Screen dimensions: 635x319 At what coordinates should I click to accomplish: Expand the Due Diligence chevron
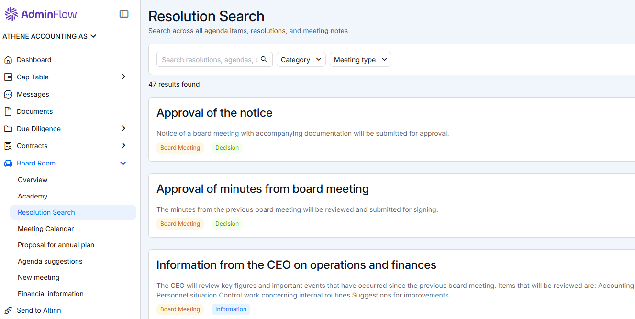click(123, 129)
